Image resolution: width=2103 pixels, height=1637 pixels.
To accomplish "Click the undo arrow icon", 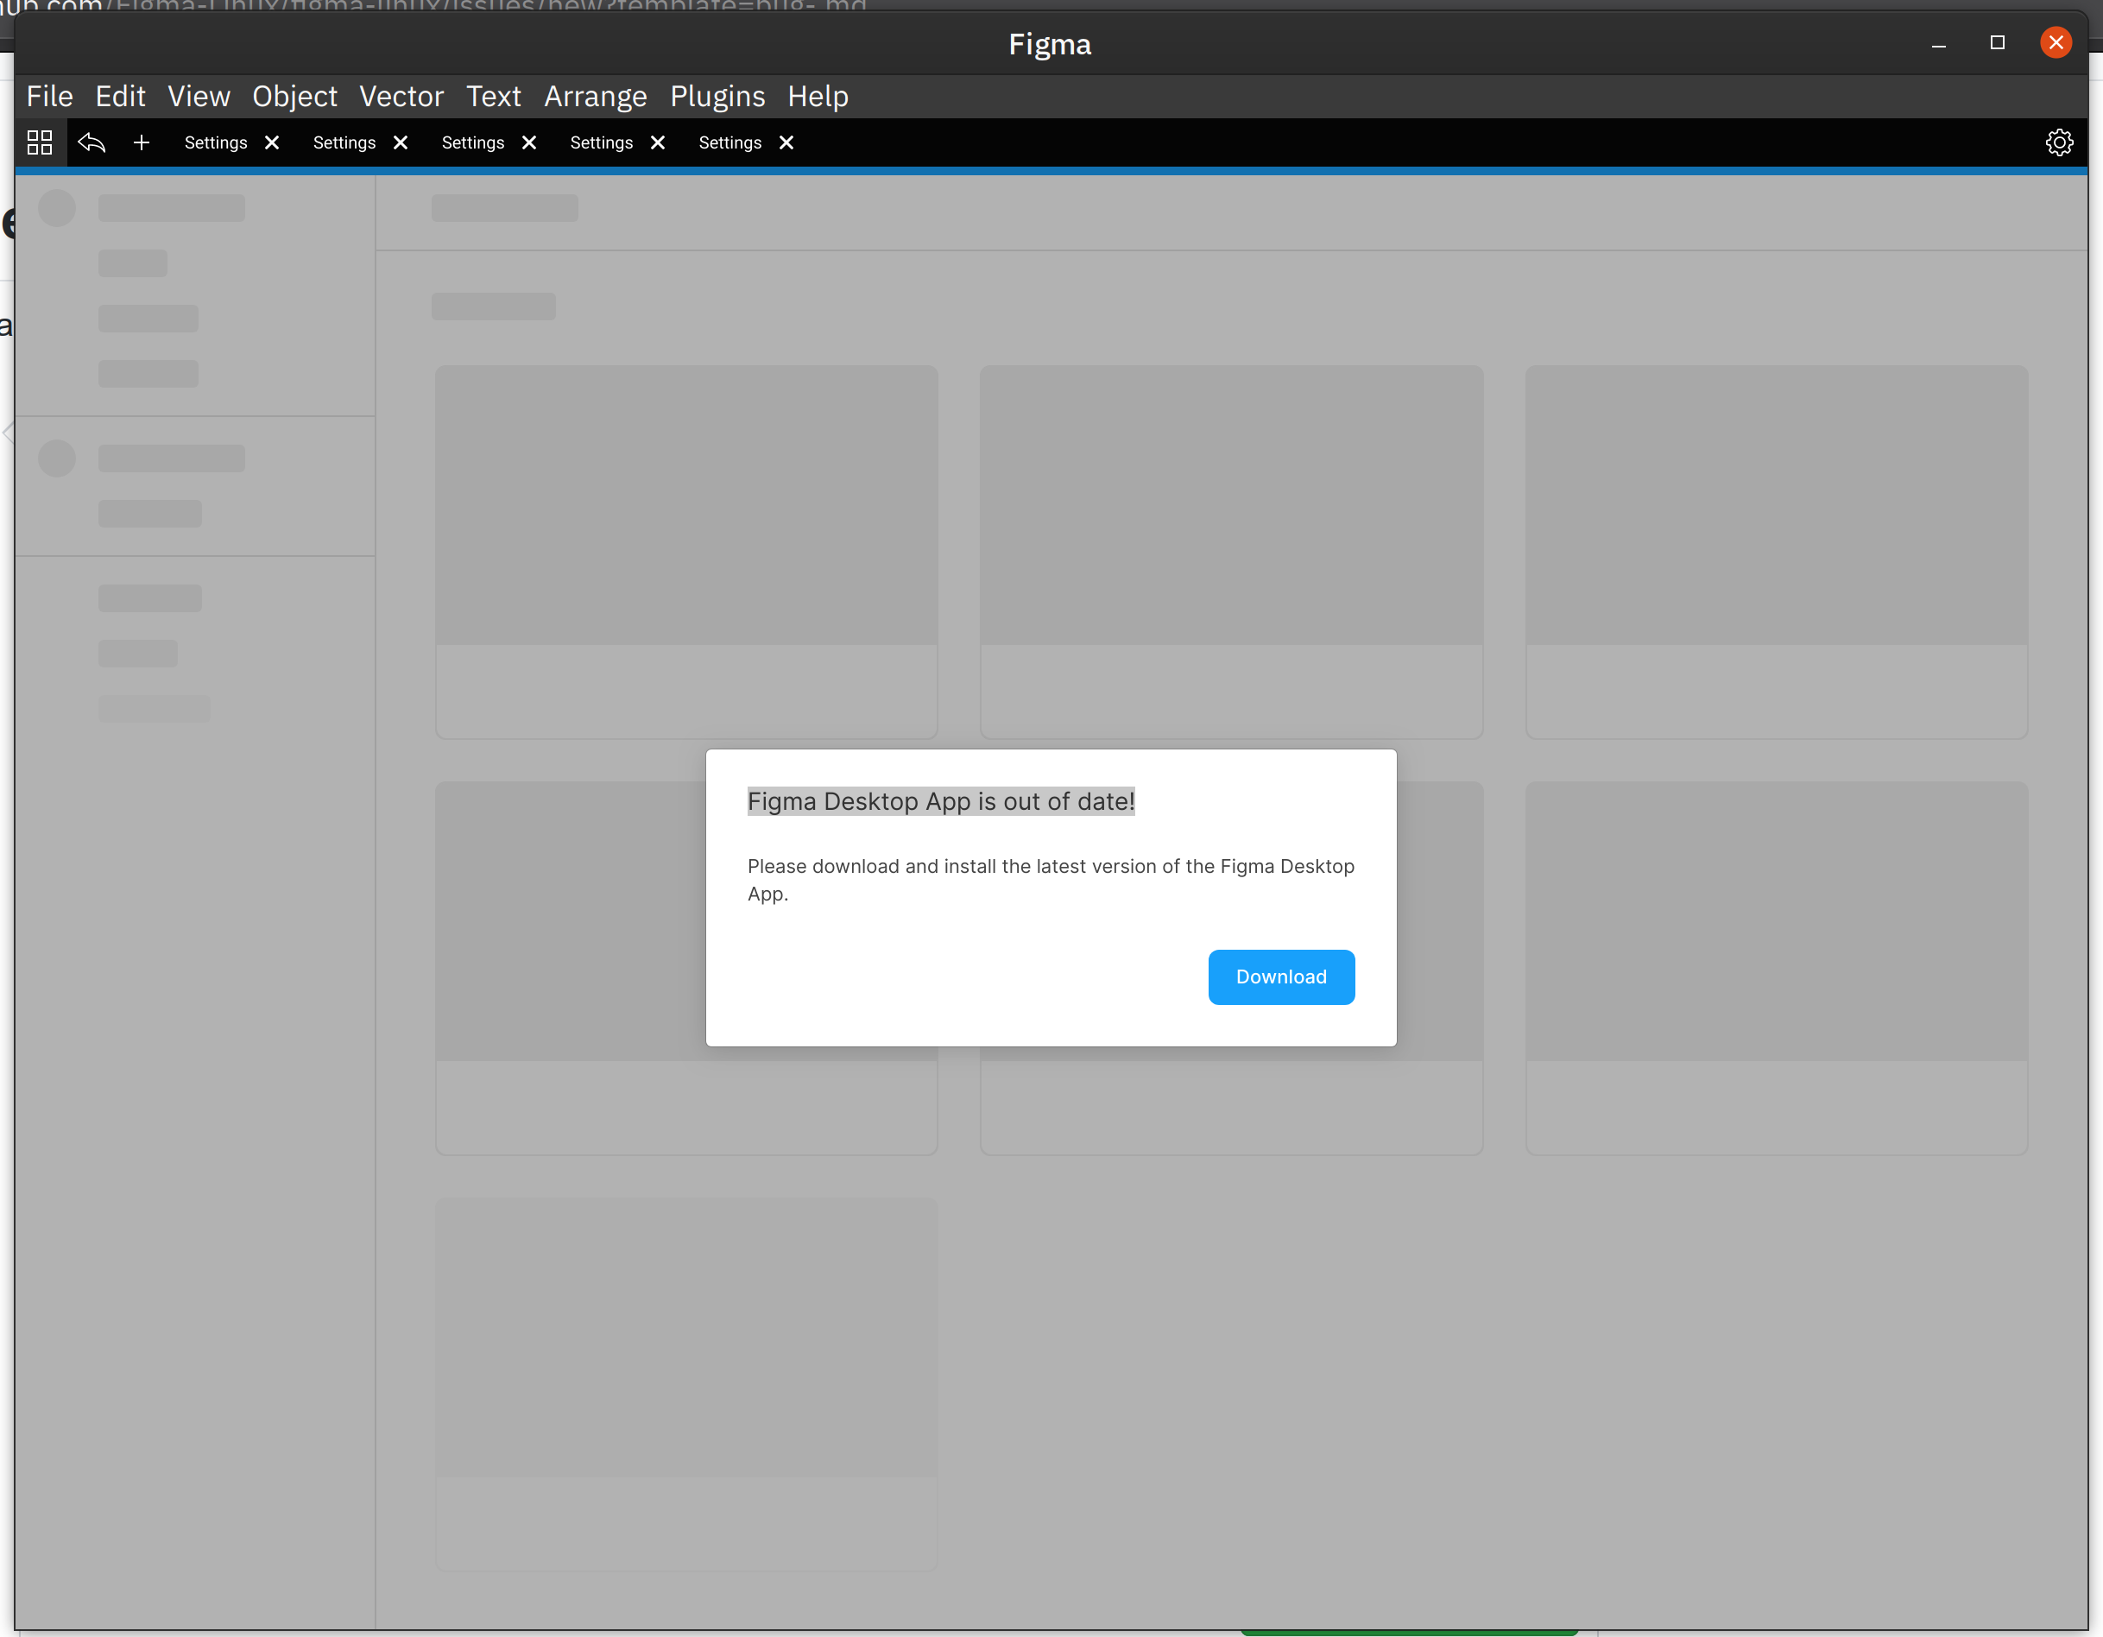I will (92, 142).
